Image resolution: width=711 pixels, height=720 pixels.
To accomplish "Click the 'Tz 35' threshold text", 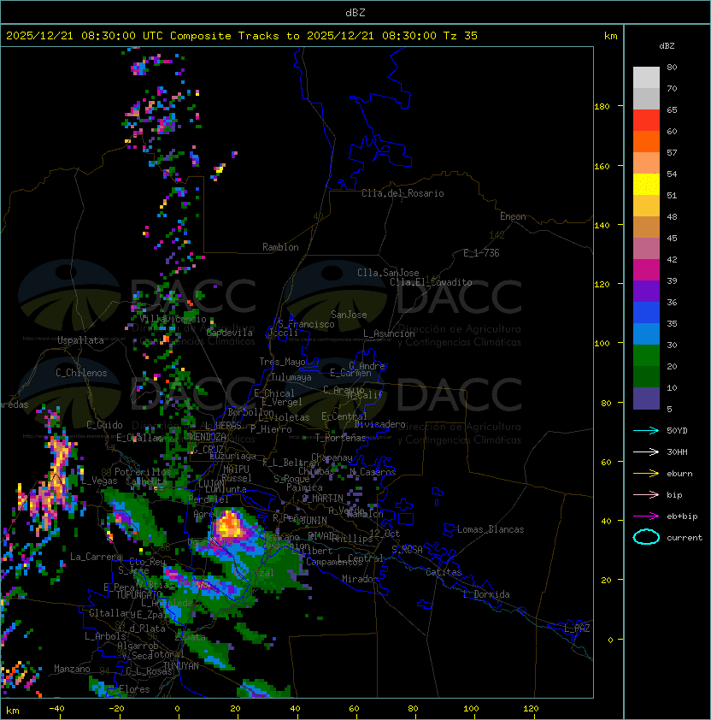I will click(x=461, y=36).
